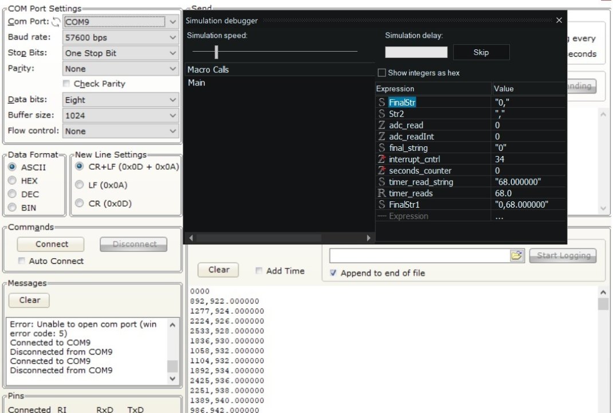Click the Start Logging button
613x413 pixels.
tap(563, 256)
